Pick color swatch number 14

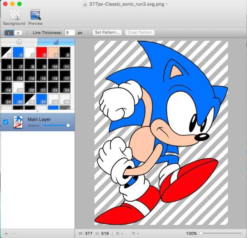(x=30, y=75)
